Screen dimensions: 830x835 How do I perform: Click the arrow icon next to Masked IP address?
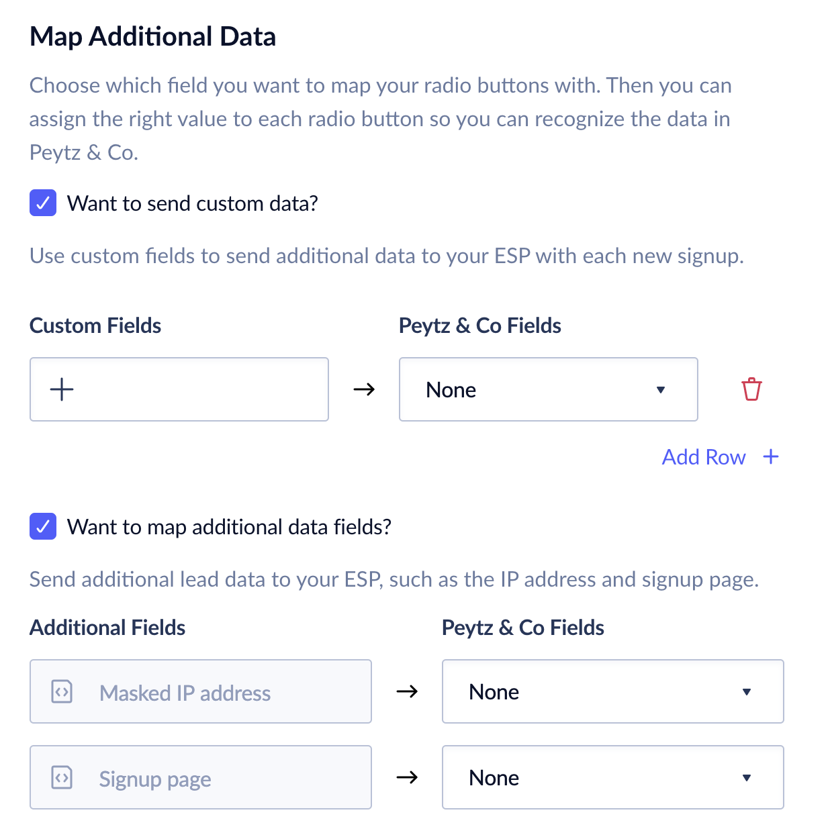pos(407,691)
